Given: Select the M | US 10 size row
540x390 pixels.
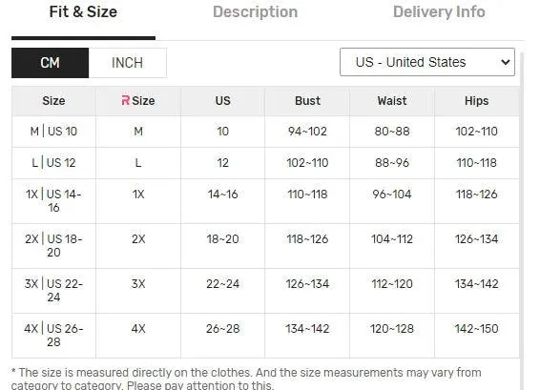Looking at the screenshot, I should pos(265,132).
